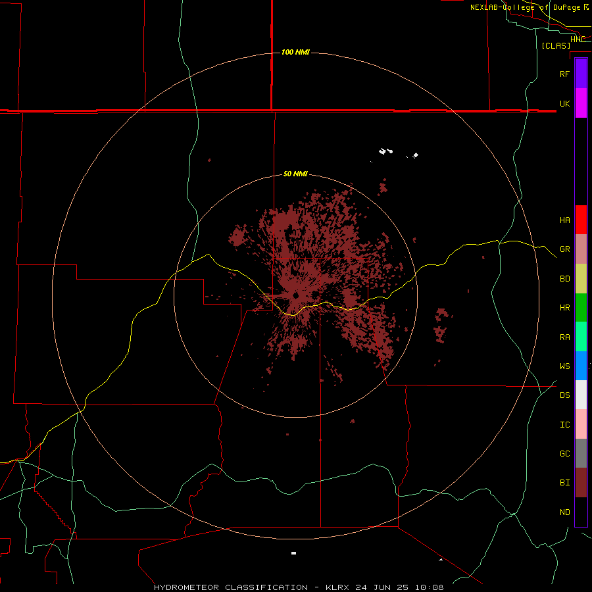
Task: Select the yellow BD legend color
Action: (581, 279)
